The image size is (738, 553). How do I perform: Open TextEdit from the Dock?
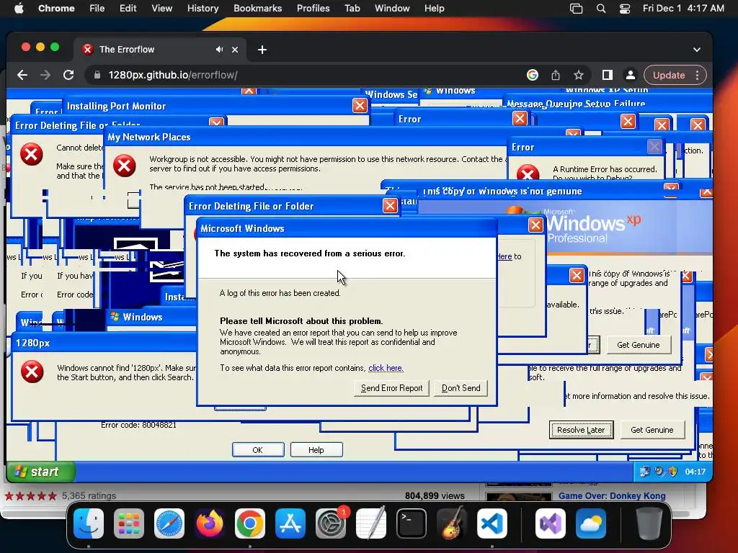click(371, 523)
